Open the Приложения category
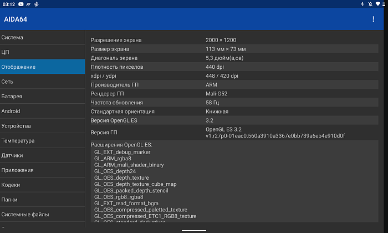Image resolution: width=388 pixels, height=233 pixels. (x=42, y=170)
